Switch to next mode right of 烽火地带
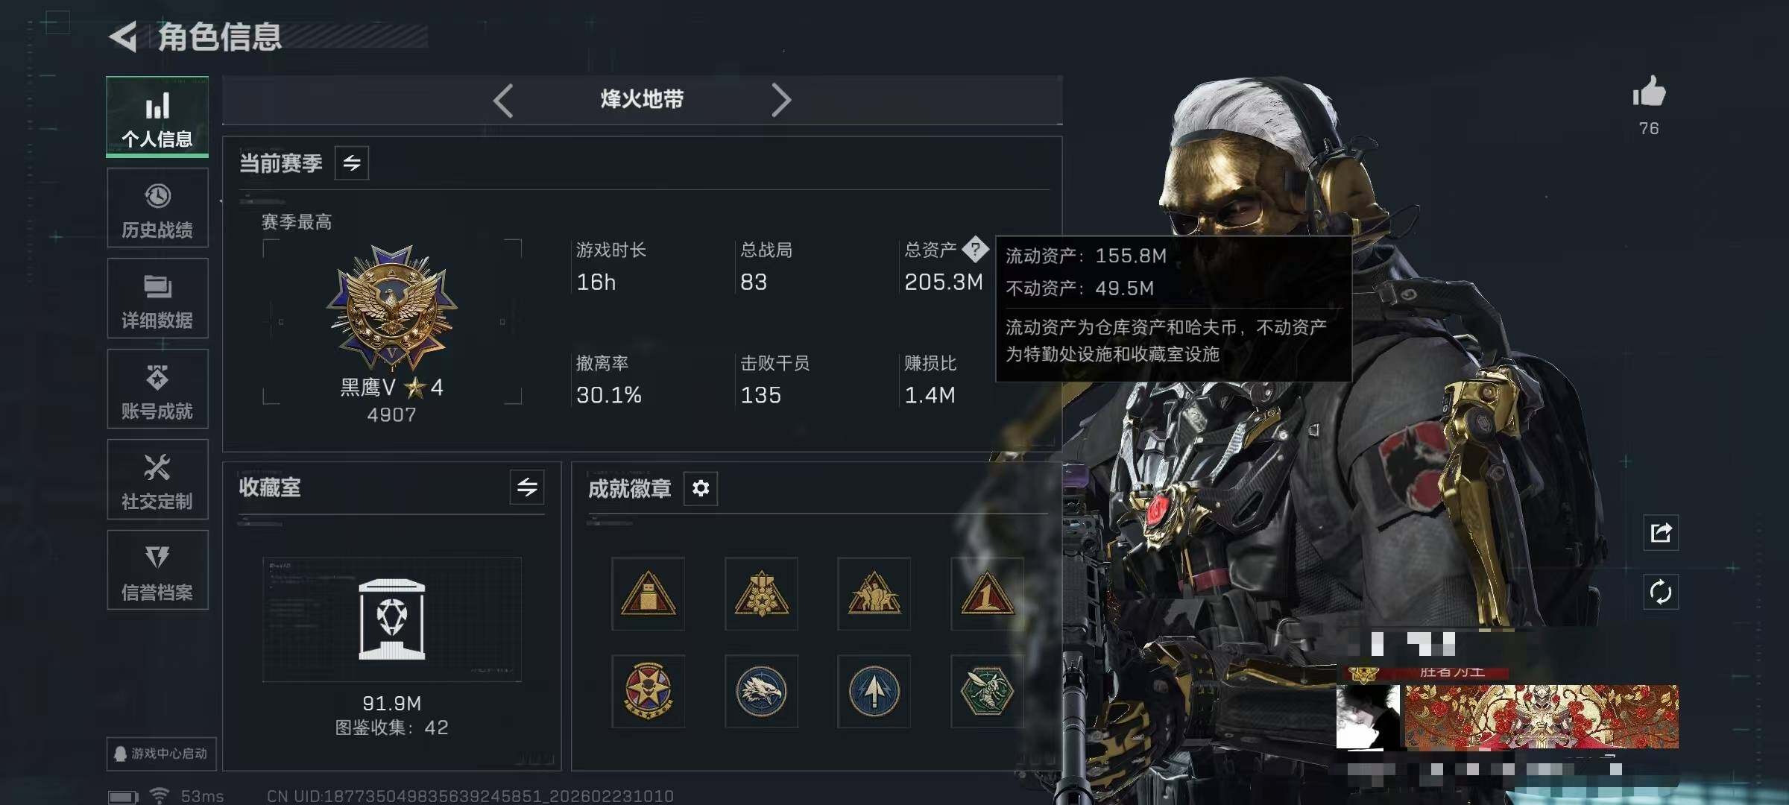Image resolution: width=1789 pixels, height=805 pixels. pyautogui.click(x=781, y=100)
